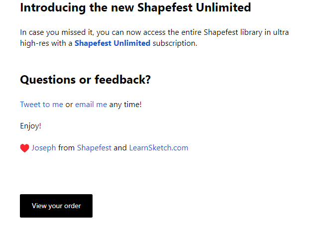Click the 'In case you missed it' sentence
The height and width of the screenshot is (238, 309).
pos(154,38)
